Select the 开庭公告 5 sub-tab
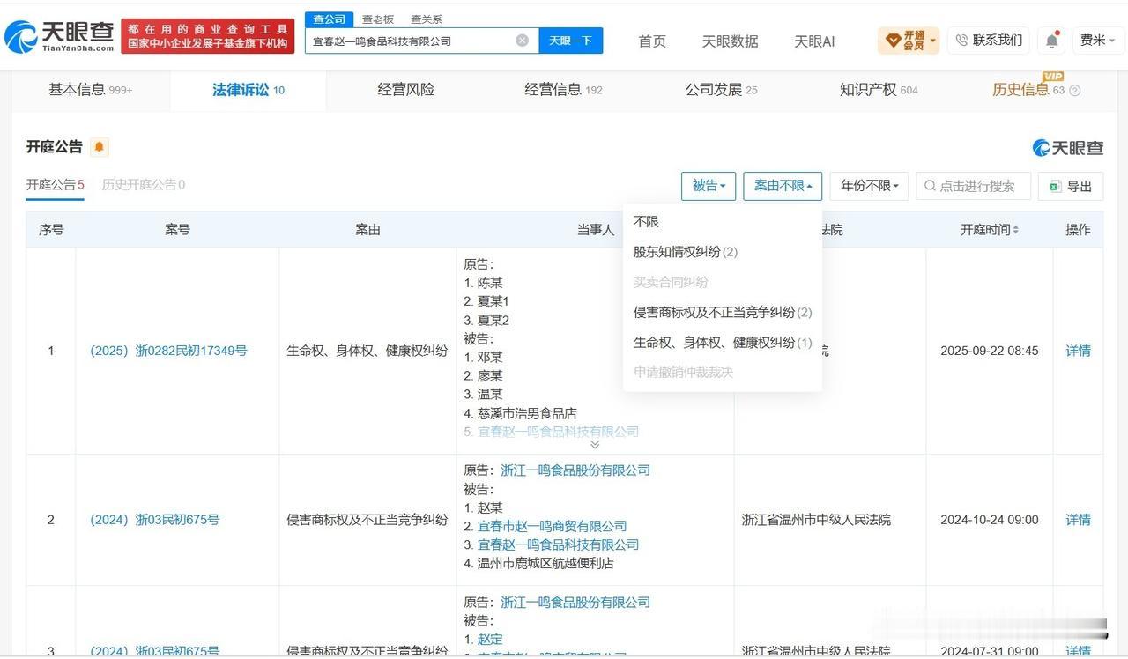Screen dimensions: 1128x659 click(55, 185)
